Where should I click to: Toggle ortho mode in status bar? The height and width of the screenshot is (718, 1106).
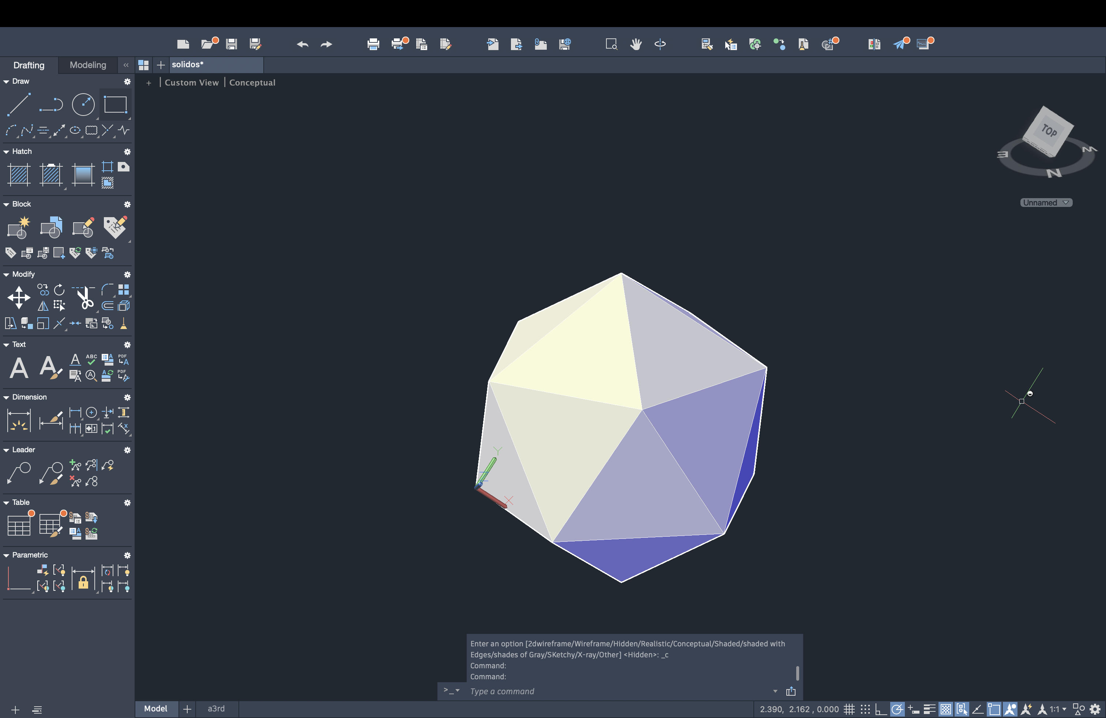coord(881,709)
